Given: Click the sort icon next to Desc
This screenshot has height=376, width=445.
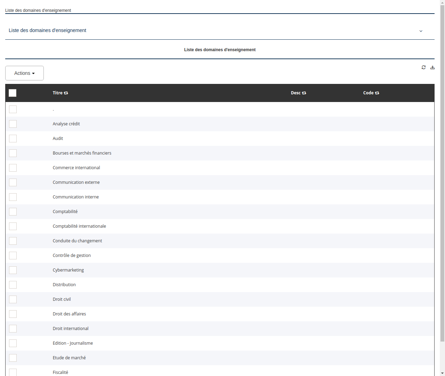Looking at the screenshot, I should pos(304,93).
